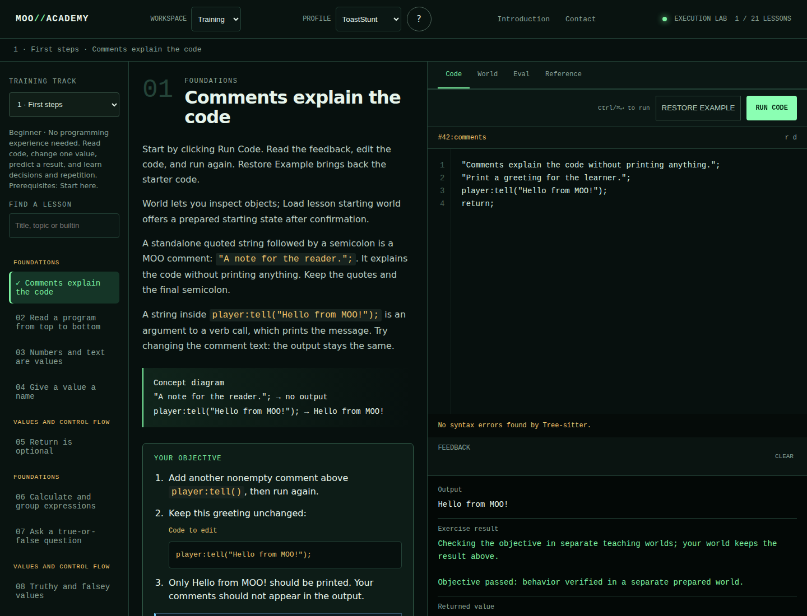Click the 'Output' label in feedback
Image resolution: width=807 pixels, height=616 pixels.
point(449,490)
